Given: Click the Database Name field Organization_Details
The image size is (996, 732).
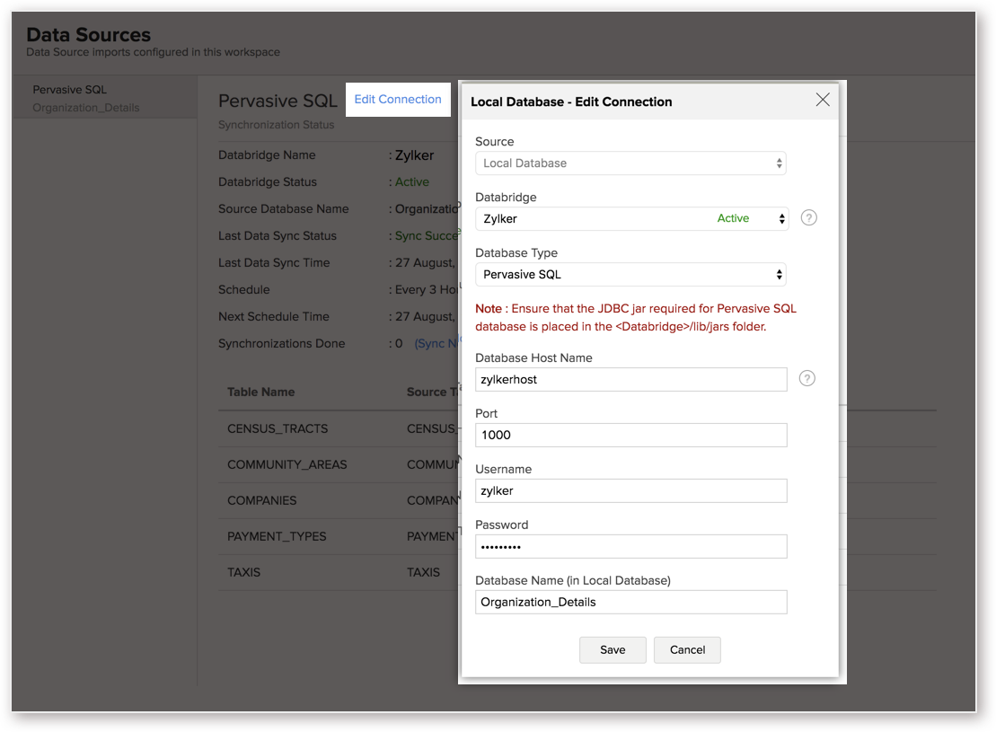Looking at the screenshot, I should [630, 603].
